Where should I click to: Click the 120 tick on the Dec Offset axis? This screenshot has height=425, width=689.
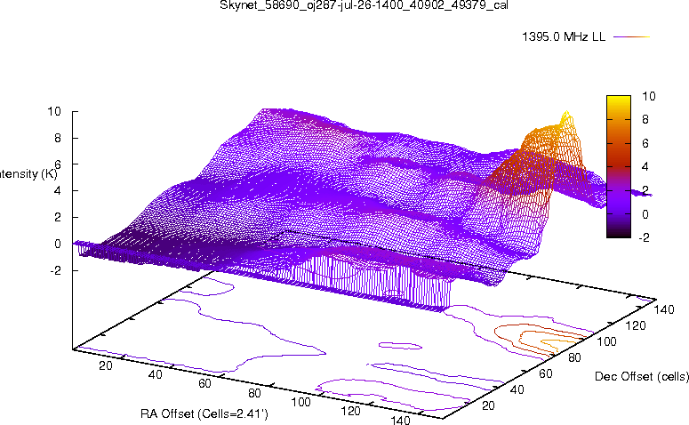636,325
